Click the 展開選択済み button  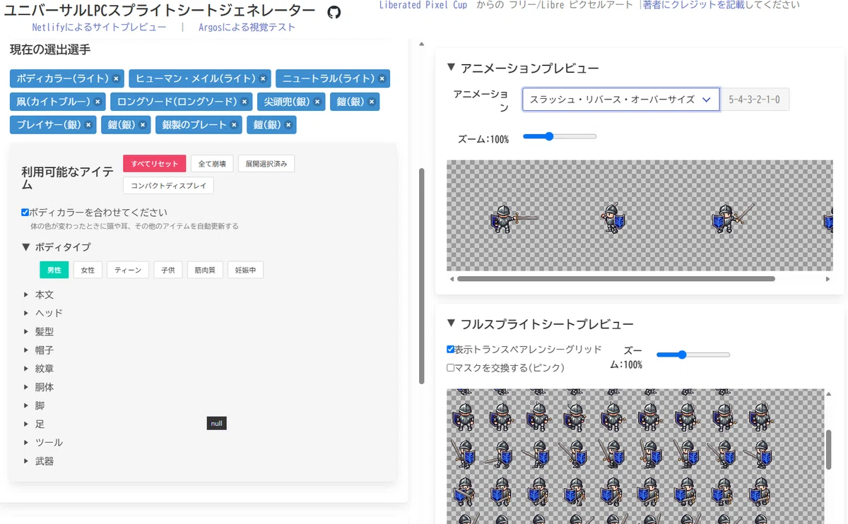point(266,164)
